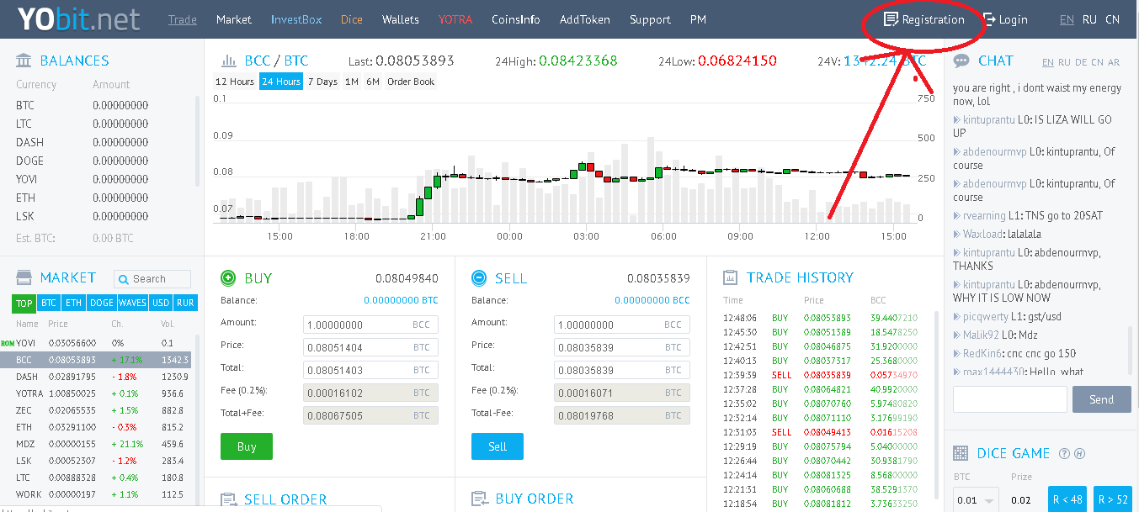Viewport: 1139px width, 512px height.
Task: Click the Buy Amount input field
Action: coord(370,325)
